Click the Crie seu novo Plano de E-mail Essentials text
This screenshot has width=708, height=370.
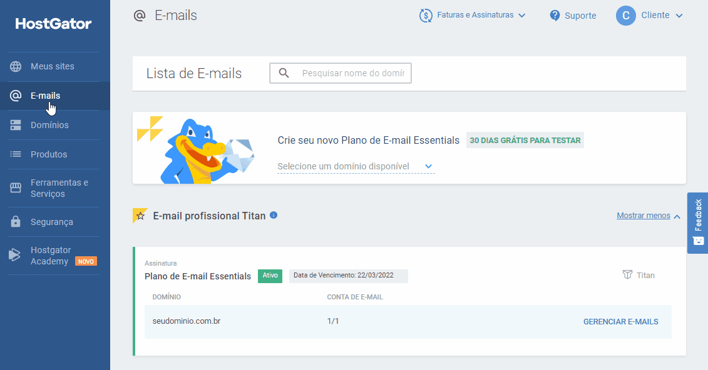click(369, 140)
